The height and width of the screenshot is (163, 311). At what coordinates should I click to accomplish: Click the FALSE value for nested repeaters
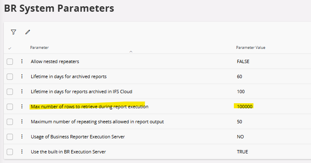(243, 61)
